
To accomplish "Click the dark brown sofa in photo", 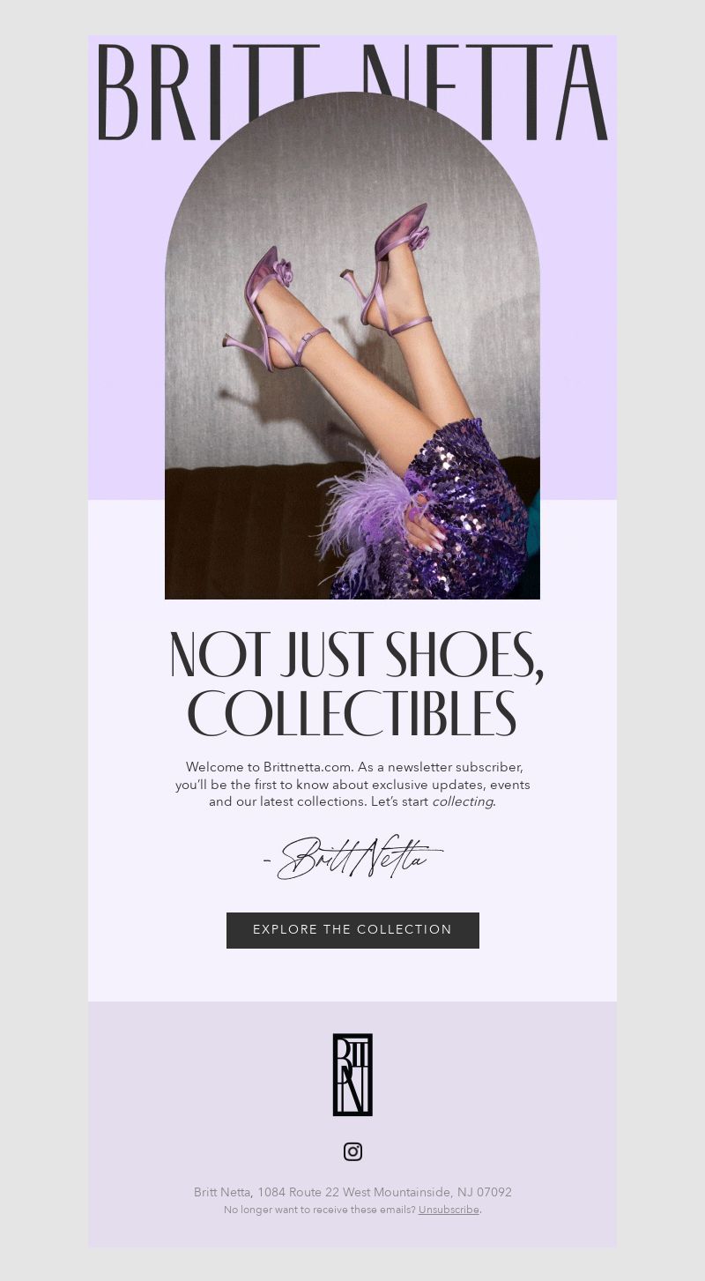I will pos(238,529).
